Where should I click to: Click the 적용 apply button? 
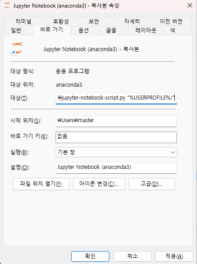[174, 256]
